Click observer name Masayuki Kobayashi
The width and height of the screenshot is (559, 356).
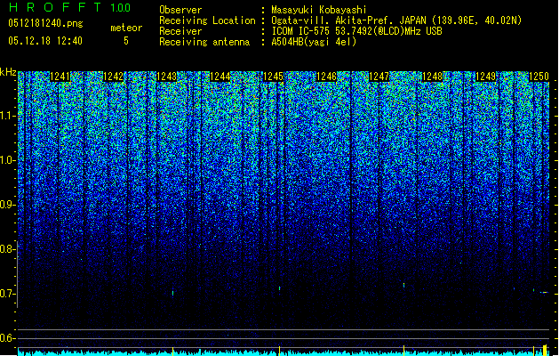(x=319, y=10)
